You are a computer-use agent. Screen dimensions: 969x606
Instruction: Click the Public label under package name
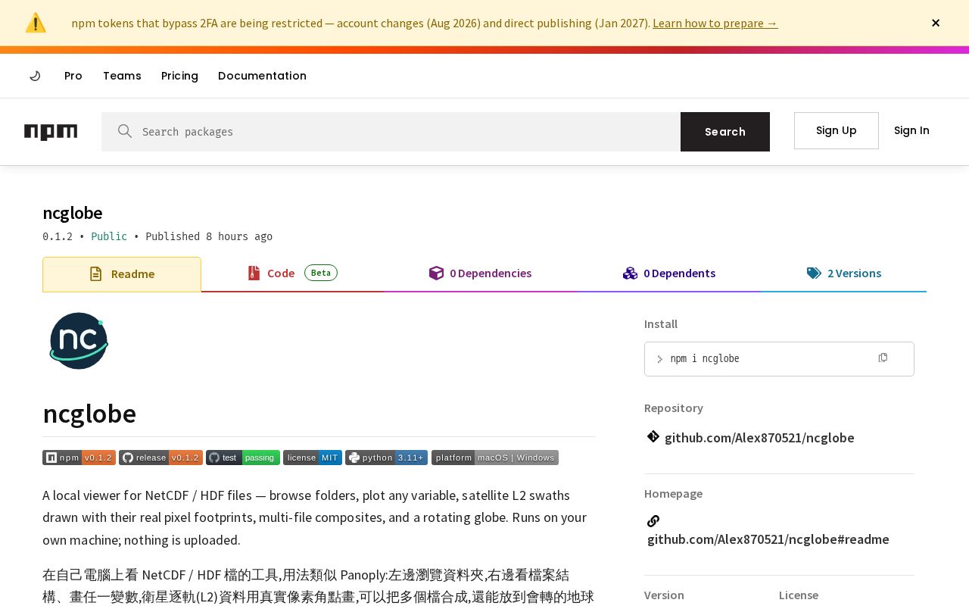click(109, 236)
